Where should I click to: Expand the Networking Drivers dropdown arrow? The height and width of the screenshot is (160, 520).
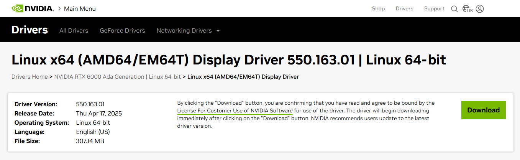coord(218,31)
